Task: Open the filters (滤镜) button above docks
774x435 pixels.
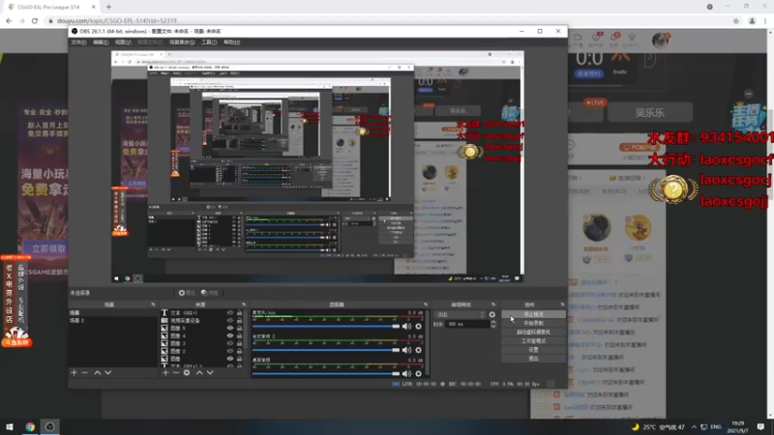Action: click(210, 293)
